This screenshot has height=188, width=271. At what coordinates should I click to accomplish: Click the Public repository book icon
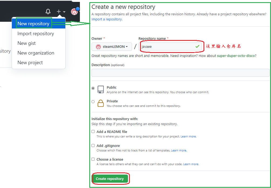coord(101,90)
